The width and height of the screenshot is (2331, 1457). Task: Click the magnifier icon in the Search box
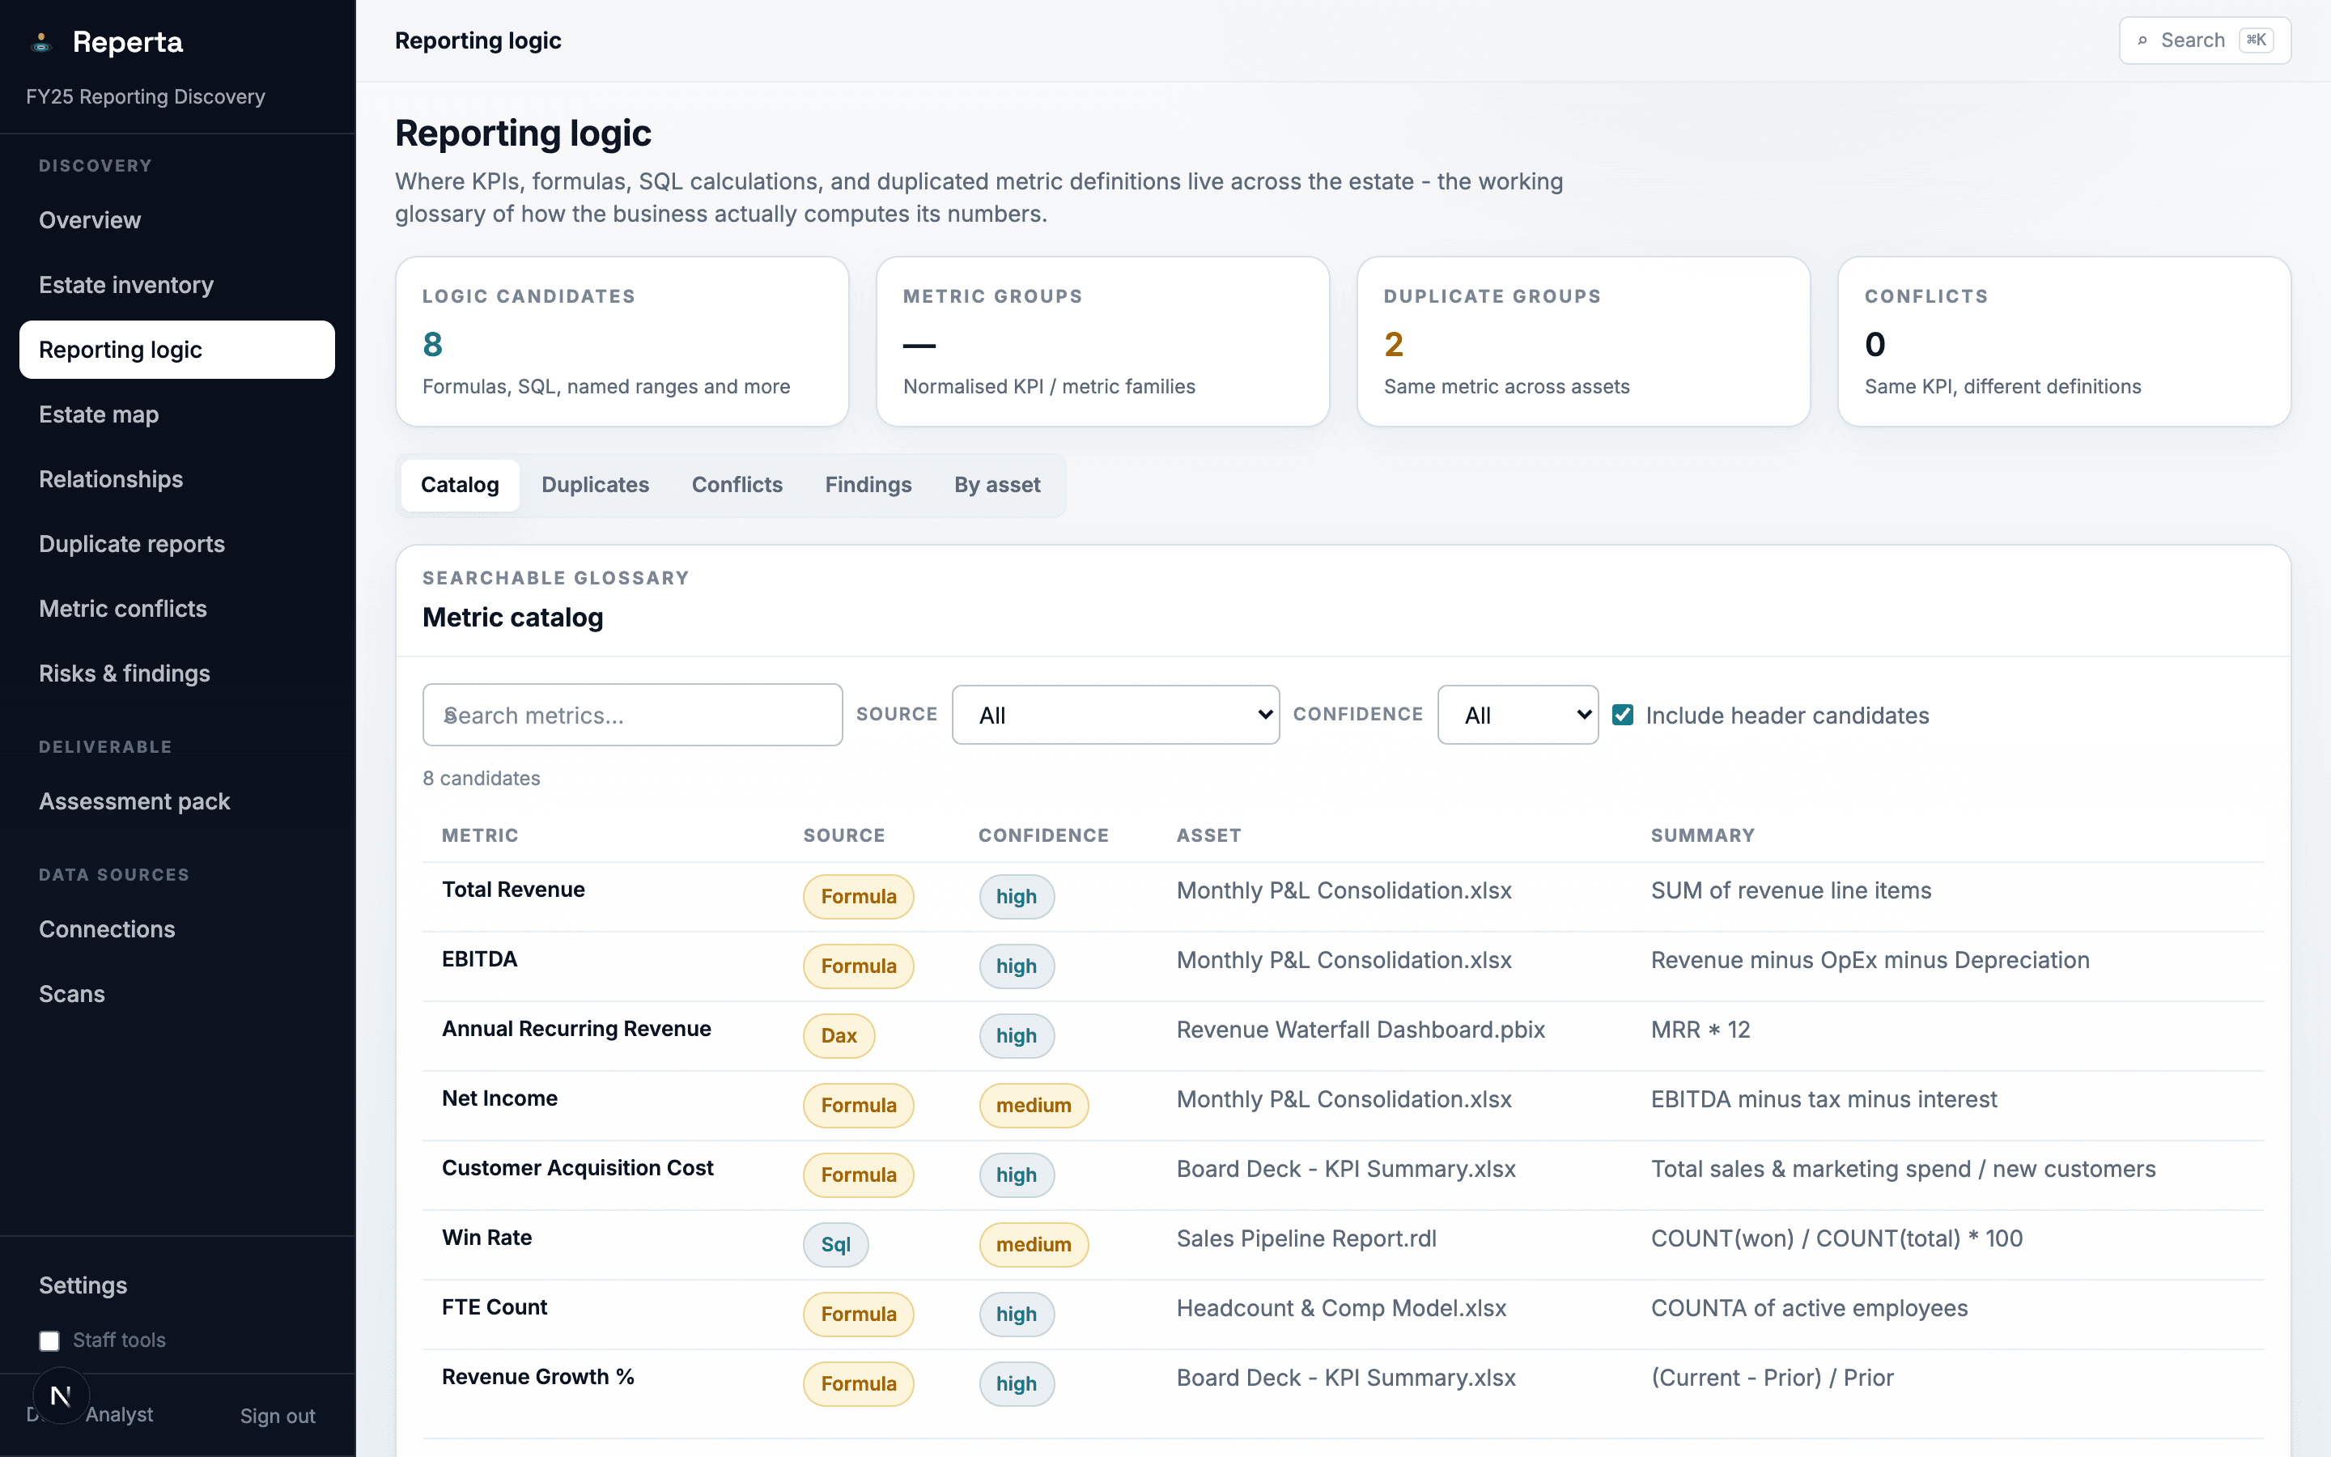2142,40
